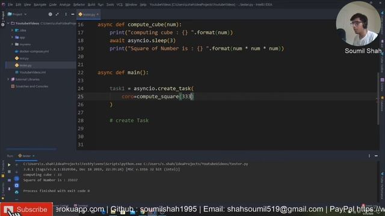
Task: Place cursor on compute_square(333) call
Action: (165, 97)
